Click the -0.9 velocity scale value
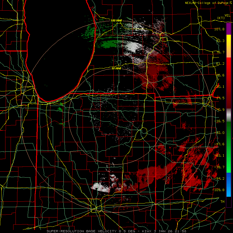Viewport: 233px width, 233px height. coord(220,110)
